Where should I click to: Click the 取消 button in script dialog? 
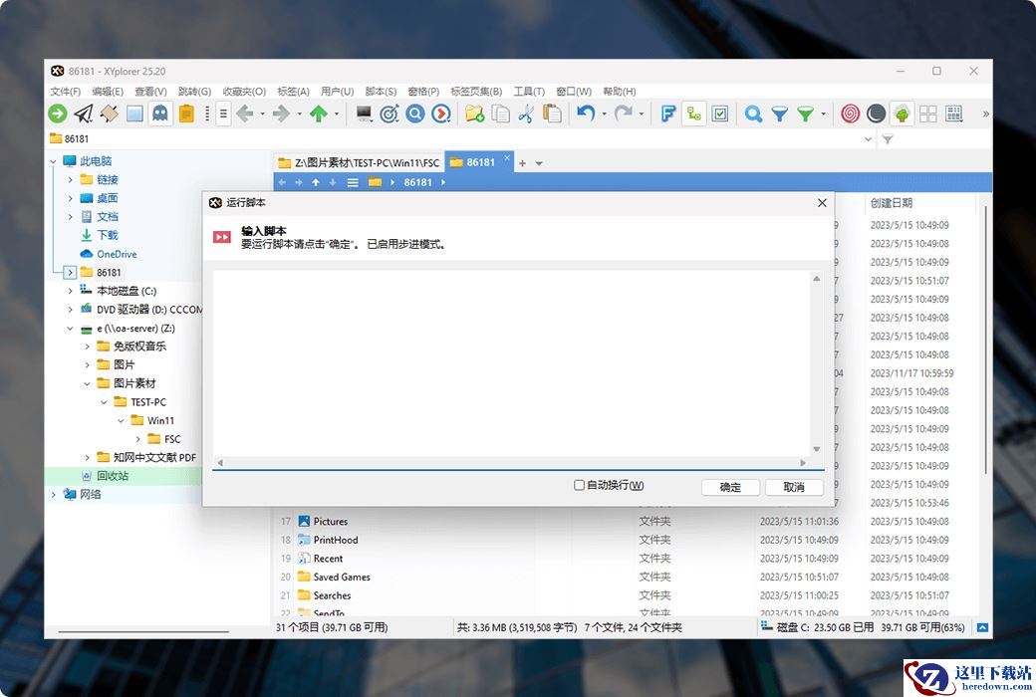click(x=794, y=487)
